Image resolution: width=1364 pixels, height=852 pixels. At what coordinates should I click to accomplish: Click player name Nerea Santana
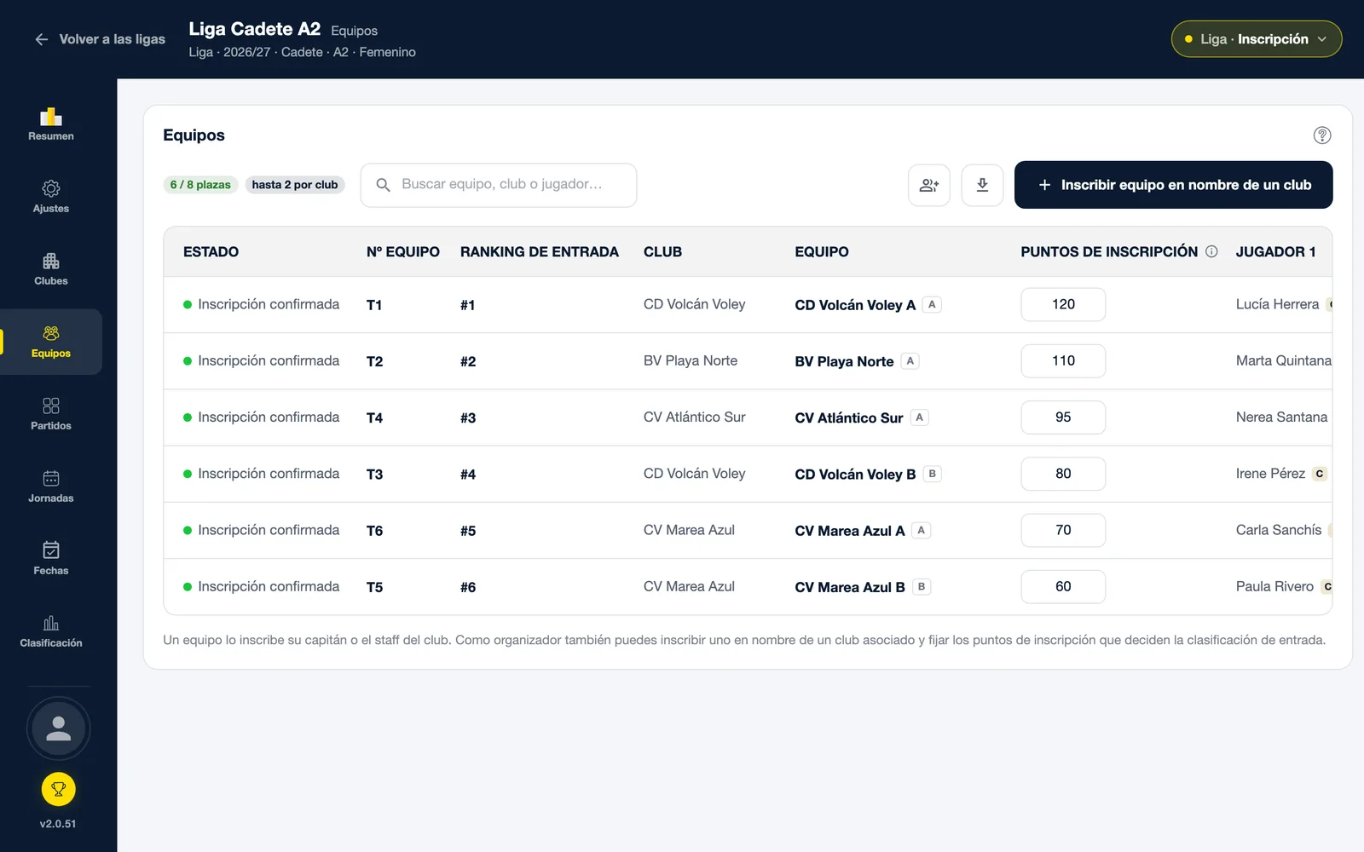click(1281, 417)
